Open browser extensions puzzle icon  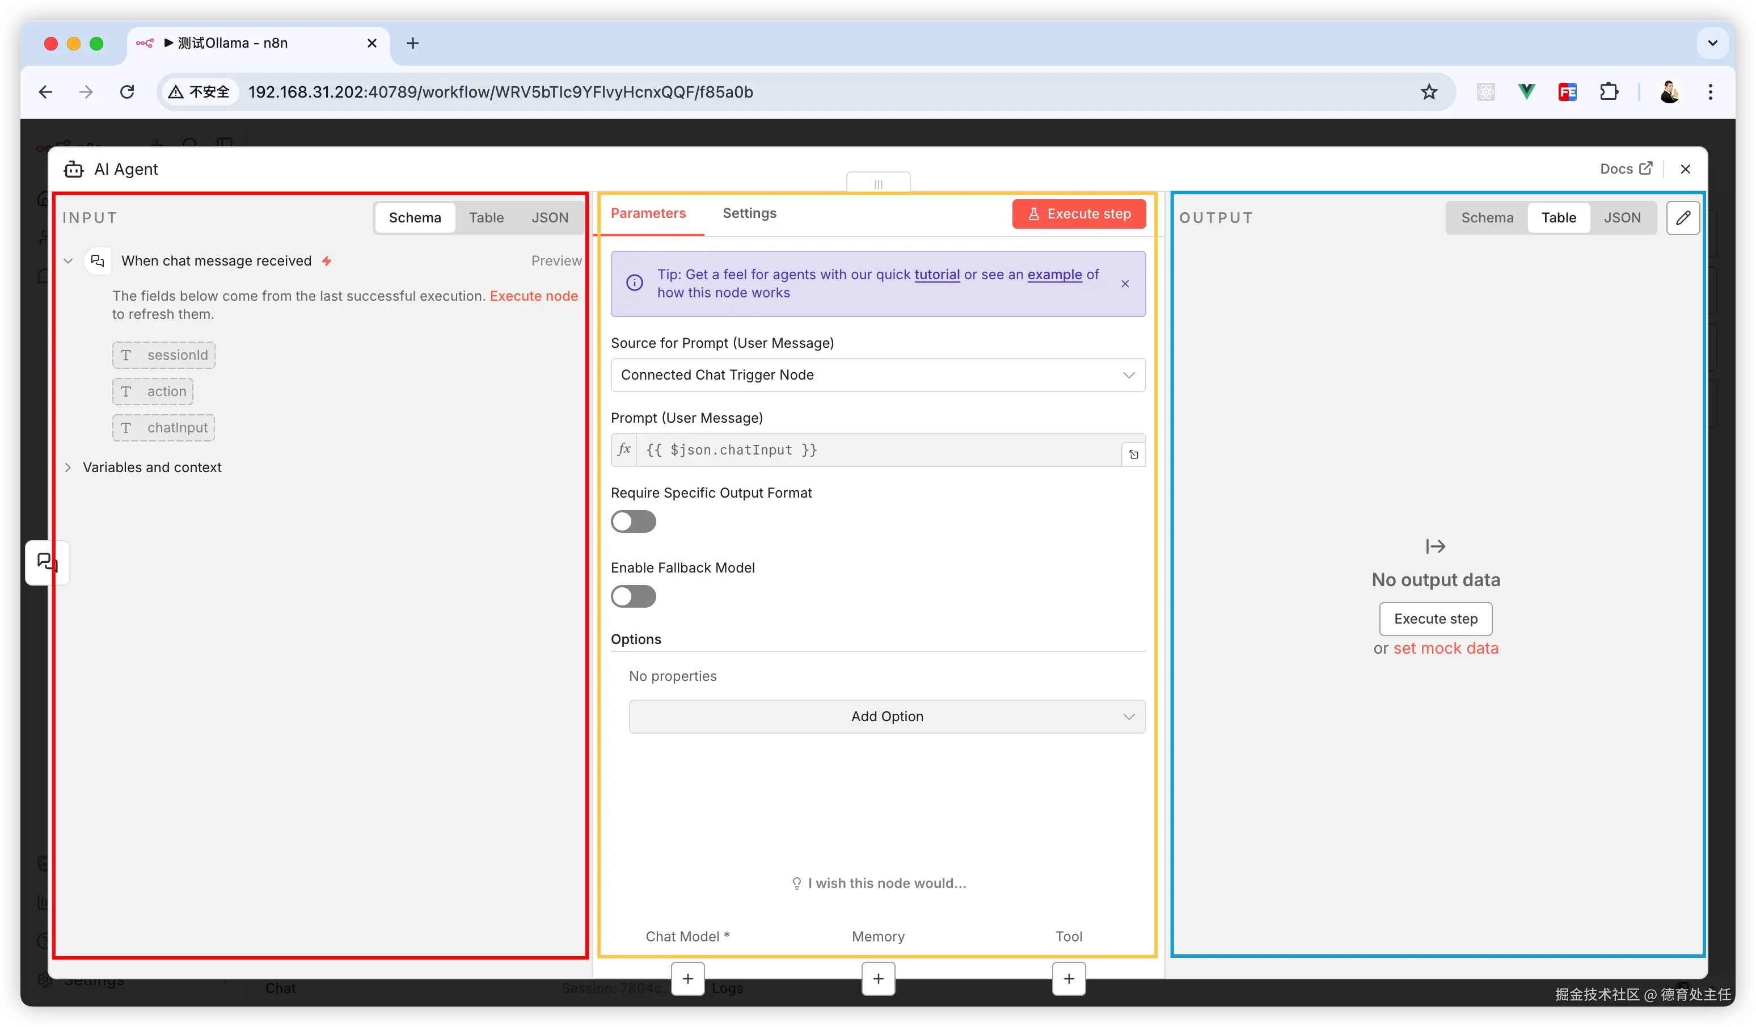click(x=1609, y=92)
